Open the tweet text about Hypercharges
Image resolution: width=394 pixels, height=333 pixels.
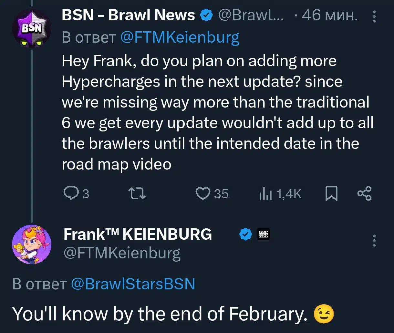click(x=216, y=113)
